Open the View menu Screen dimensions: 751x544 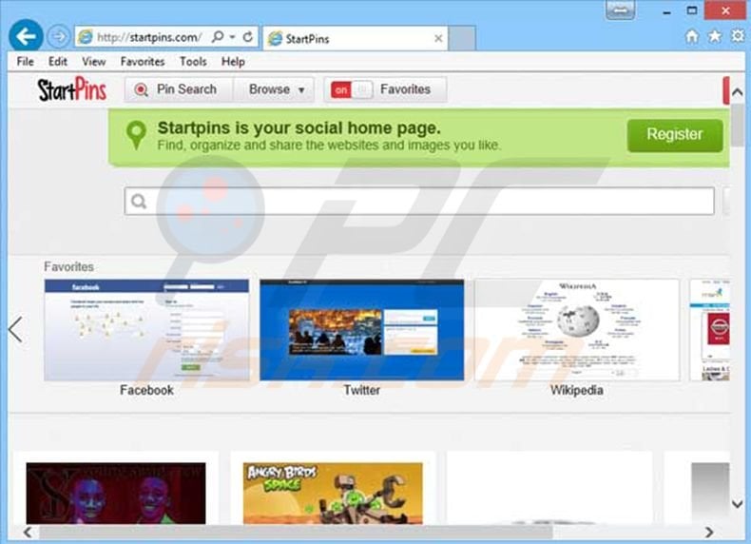coord(93,62)
